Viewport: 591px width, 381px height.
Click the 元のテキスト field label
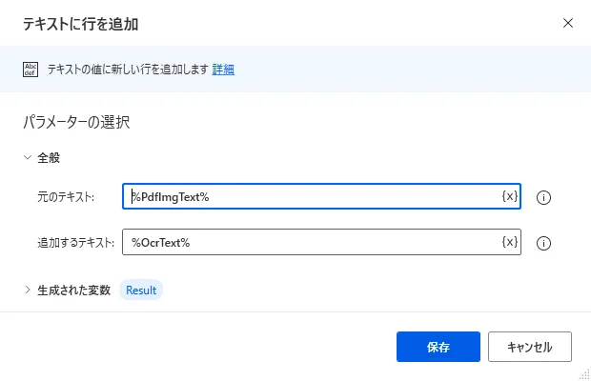pyautogui.click(x=65, y=197)
